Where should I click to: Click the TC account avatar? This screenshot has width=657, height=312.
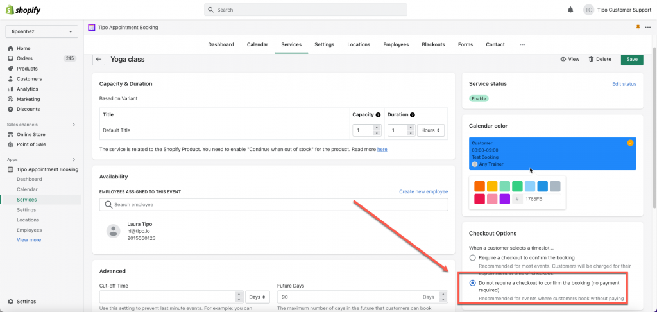click(588, 10)
